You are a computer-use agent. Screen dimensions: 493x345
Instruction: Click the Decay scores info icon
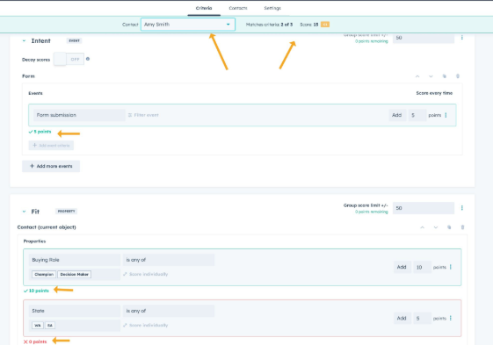[x=88, y=59]
